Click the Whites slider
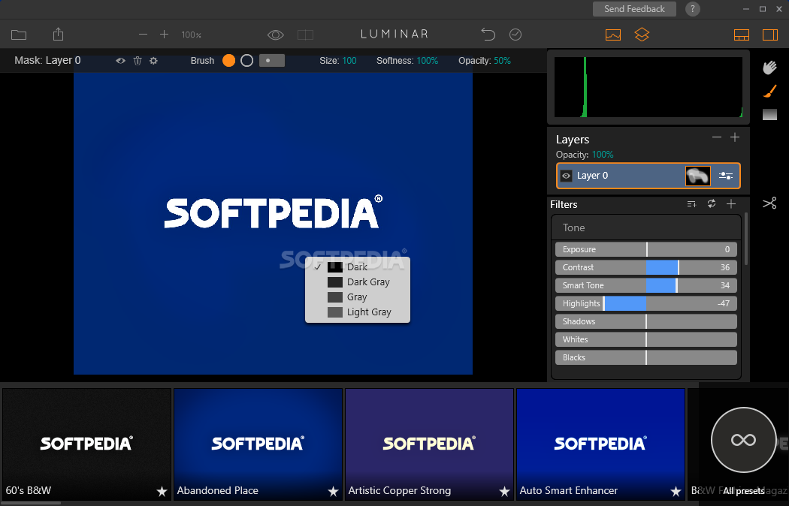 click(x=646, y=339)
